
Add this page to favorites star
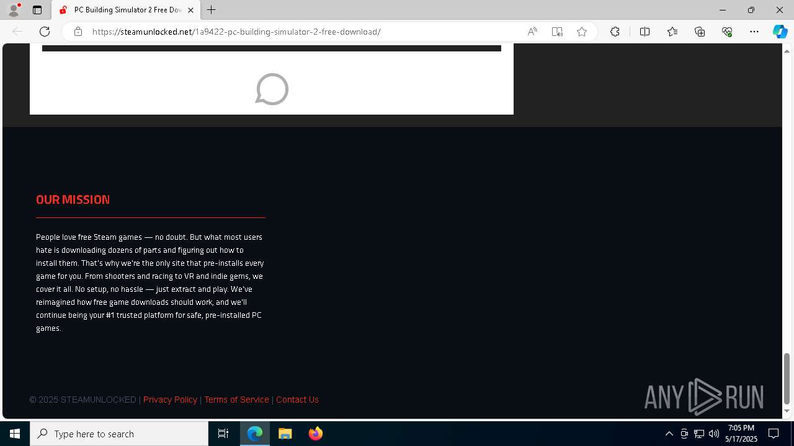tap(582, 32)
